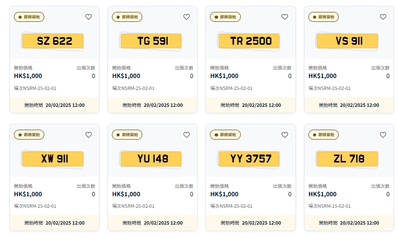The width and height of the screenshot is (398, 238).
Task: Favorite the SZ 622 plate with heart icon
Action: 89,17
